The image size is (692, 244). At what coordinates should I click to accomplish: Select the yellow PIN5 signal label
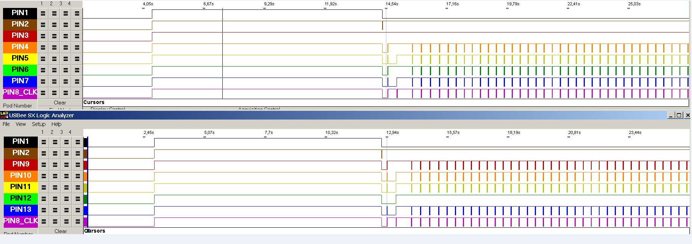coord(20,58)
